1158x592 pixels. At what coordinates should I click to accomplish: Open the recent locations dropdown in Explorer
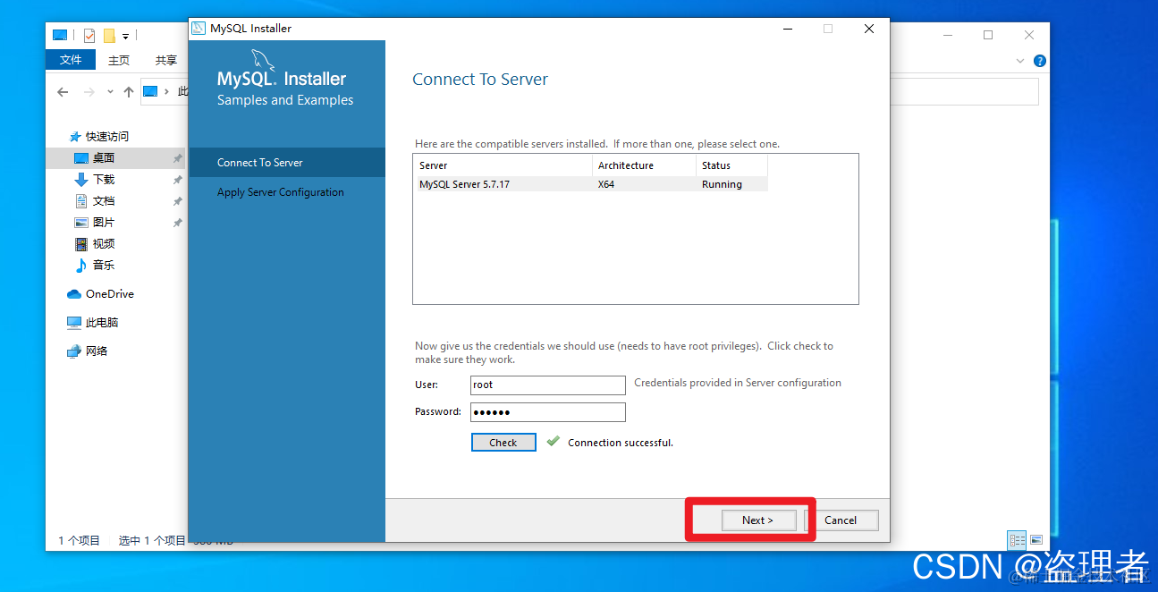pos(110,92)
